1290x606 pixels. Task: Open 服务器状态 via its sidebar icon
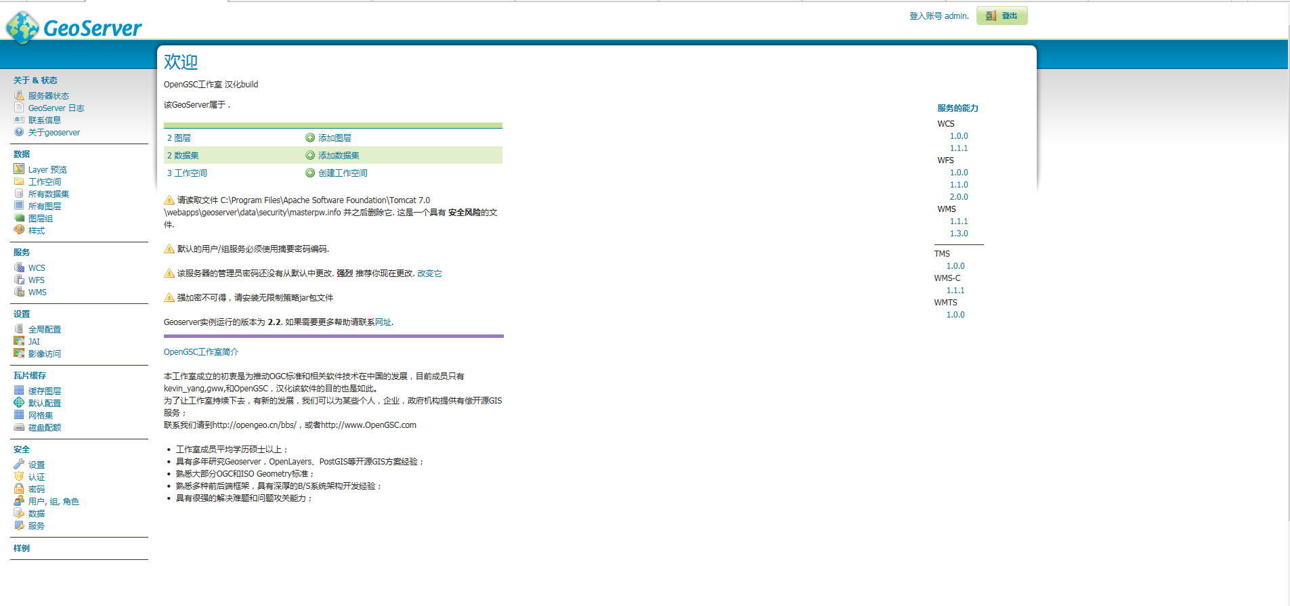(x=19, y=95)
